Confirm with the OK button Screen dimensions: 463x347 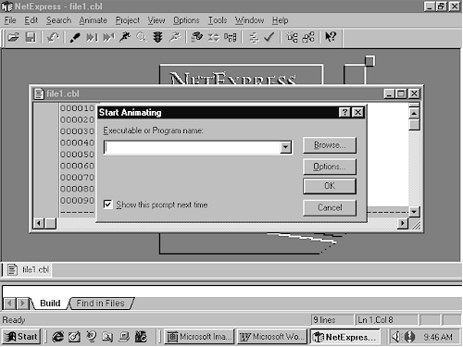pos(330,186)
